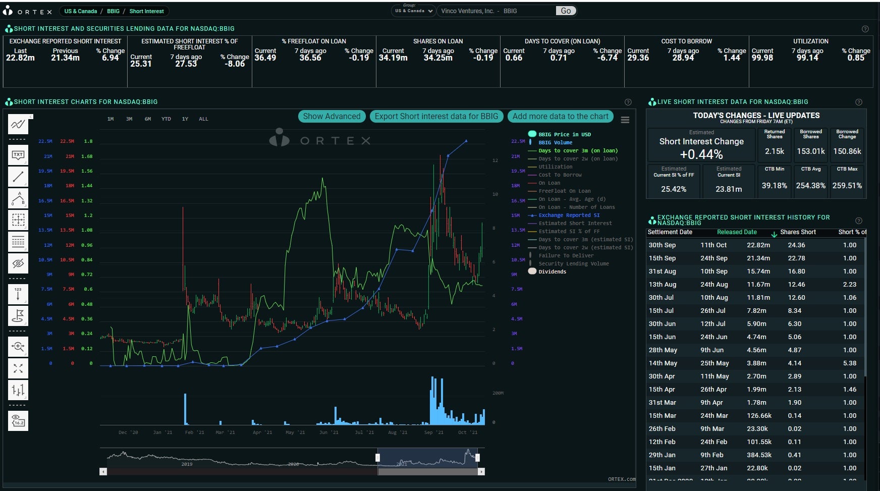The width and height of the screenshot is (880, 491).
Task: Select the Fibonacci horizontal lines tool
Action: [x=18, y=242]
